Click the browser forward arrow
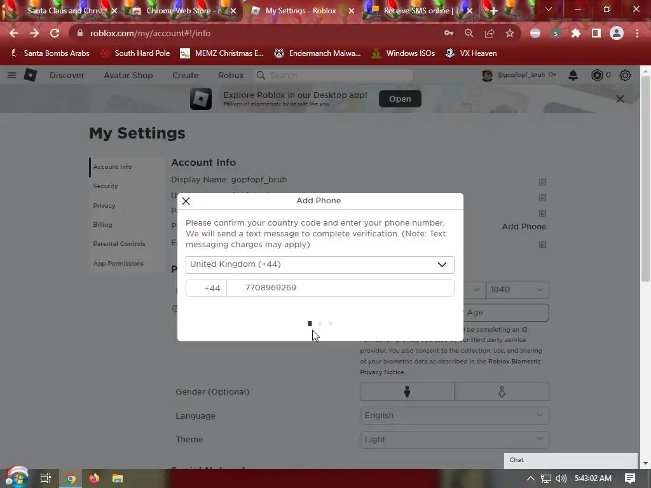This screenshot has height=488, width=651. point(34,33)
